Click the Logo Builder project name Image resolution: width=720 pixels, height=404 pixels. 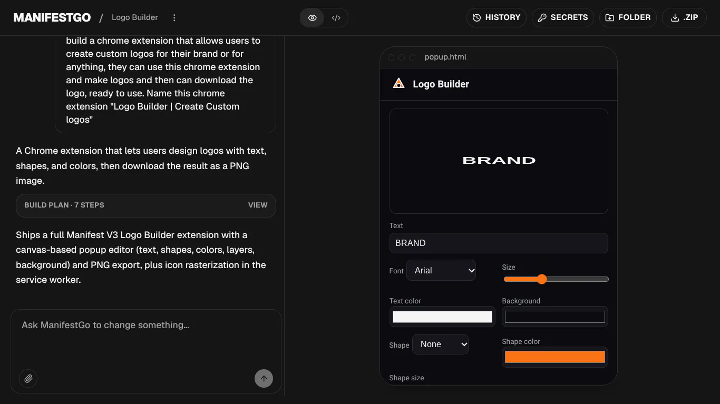tap(135, 17)
